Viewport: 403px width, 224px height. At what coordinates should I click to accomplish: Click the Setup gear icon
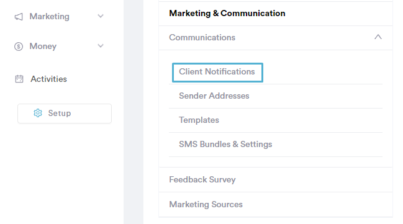tap(38, 113)
